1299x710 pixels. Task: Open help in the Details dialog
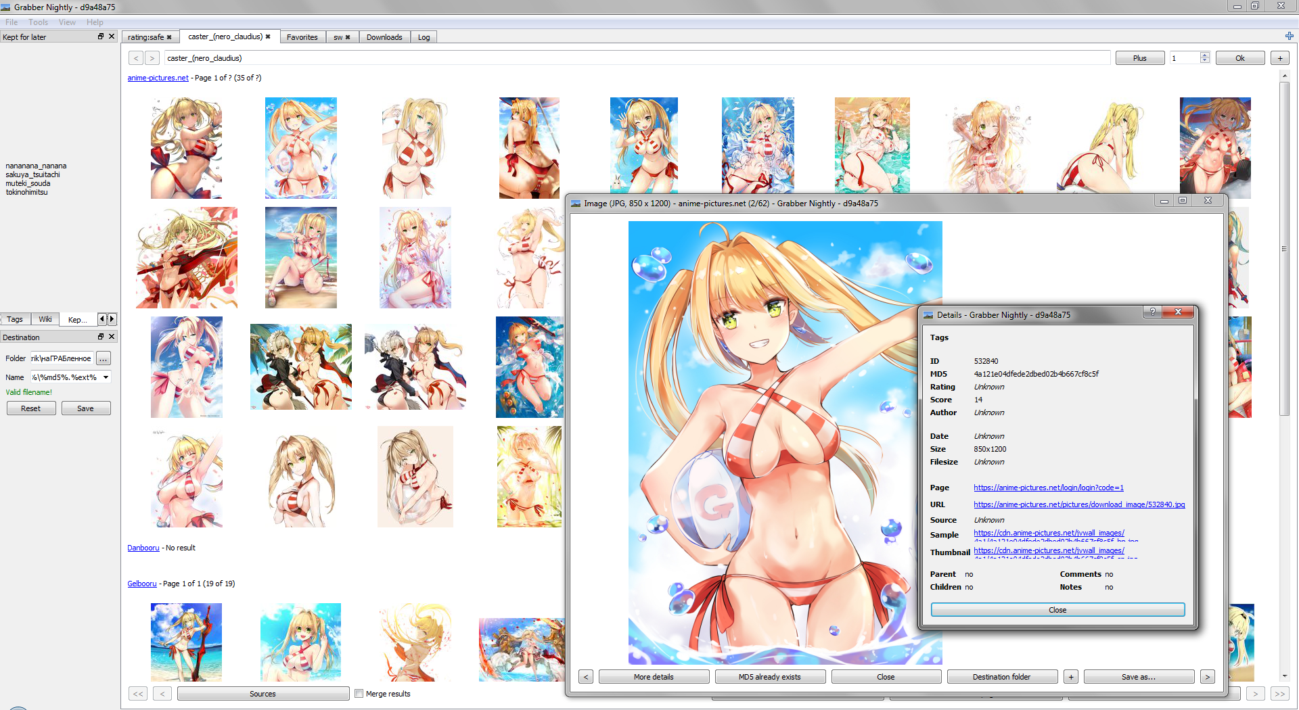1152,312
